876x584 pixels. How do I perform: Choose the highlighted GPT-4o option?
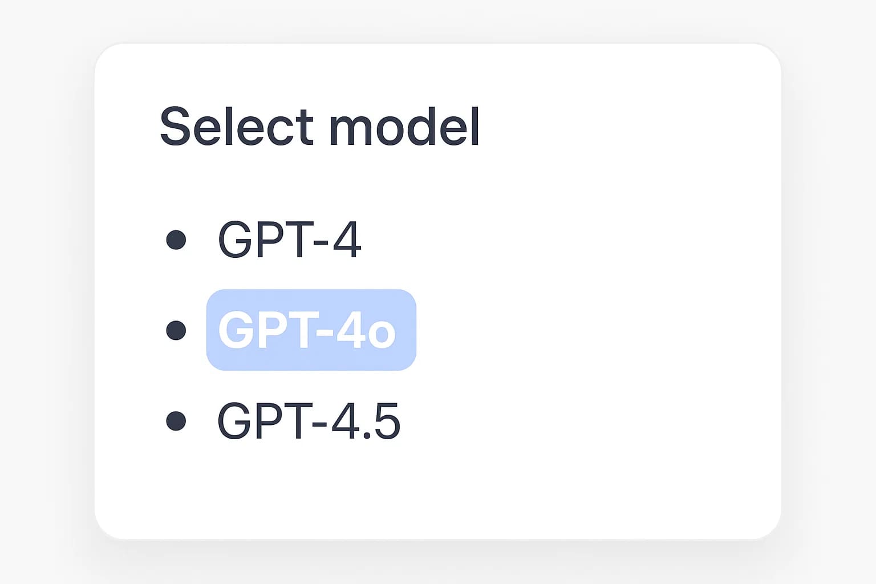click(x=307, y=330)
